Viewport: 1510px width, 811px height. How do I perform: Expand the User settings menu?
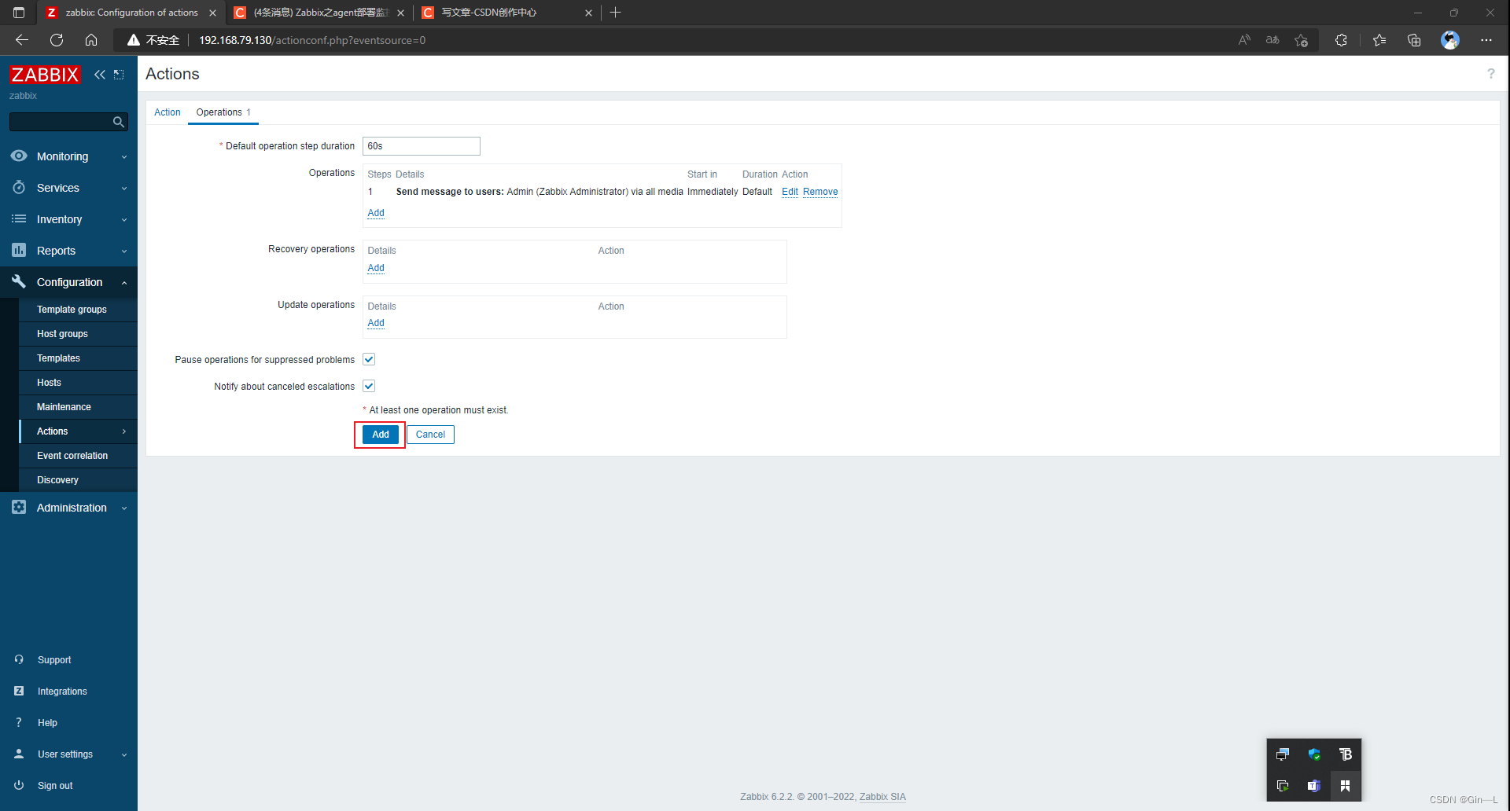click(124, 755)
